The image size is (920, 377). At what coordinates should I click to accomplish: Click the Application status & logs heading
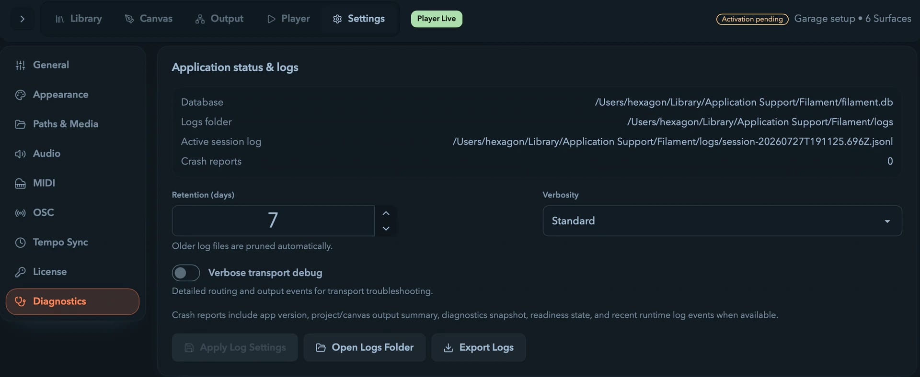235,67
